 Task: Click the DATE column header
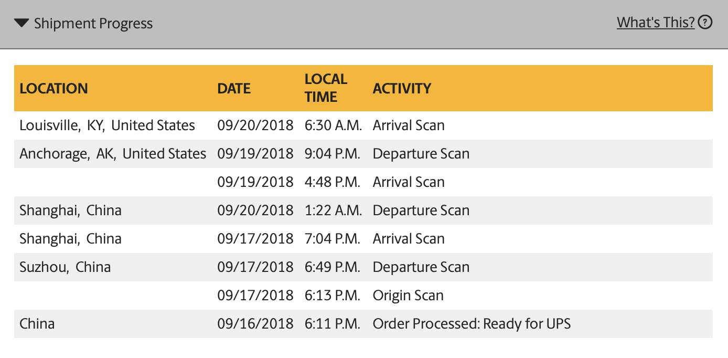tap(234, 88)
